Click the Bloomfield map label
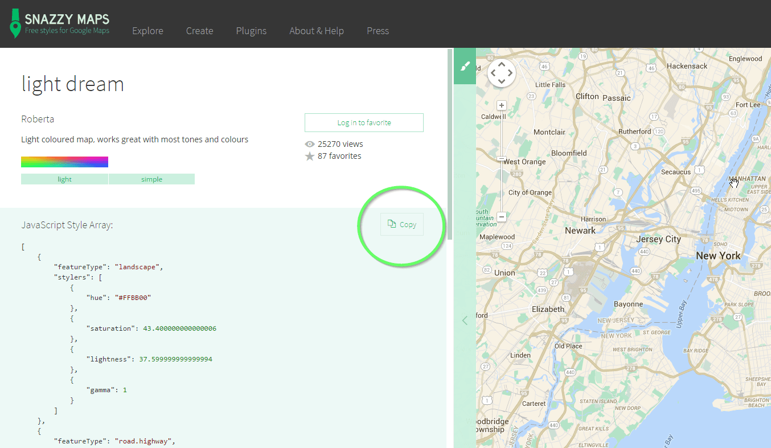 click(x=569, y=153)
